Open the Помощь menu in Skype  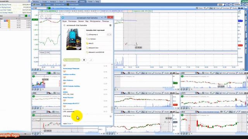coord(105,21)
